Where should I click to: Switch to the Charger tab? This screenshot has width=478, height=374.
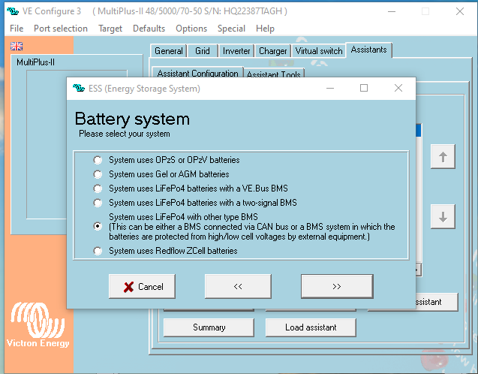[x=272, y=51]
